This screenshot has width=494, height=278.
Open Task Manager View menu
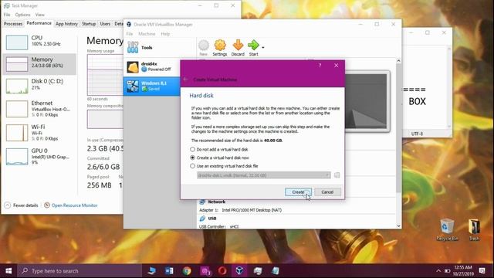click(39, 15)
